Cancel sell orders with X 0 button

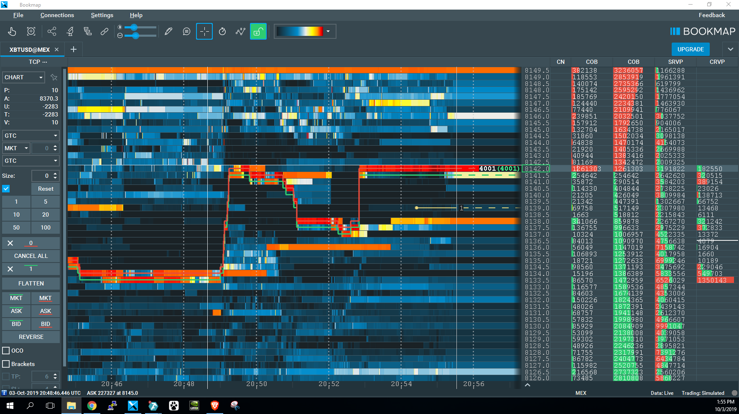[x=31, y=243]
